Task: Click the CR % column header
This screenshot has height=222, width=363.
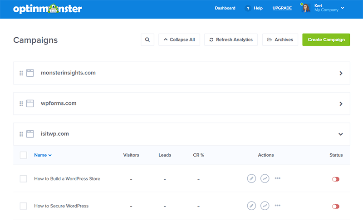Action: click(198, 155)
